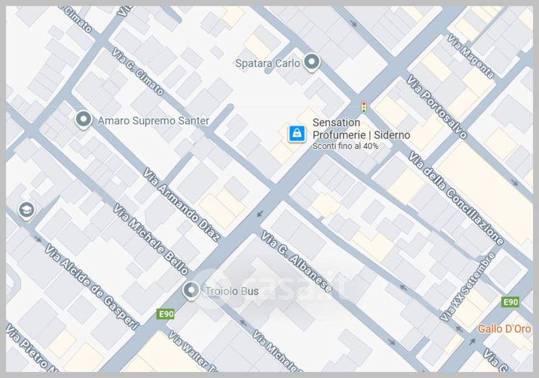Click the Via Armando Diaz street label
539x378 pixels.
tap(181, 204)
